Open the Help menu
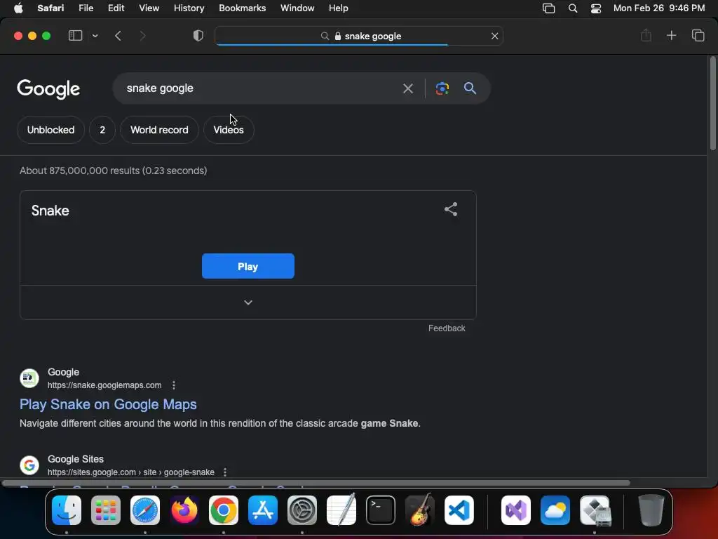This screenshot has height=539, width=718. (339, 8)
